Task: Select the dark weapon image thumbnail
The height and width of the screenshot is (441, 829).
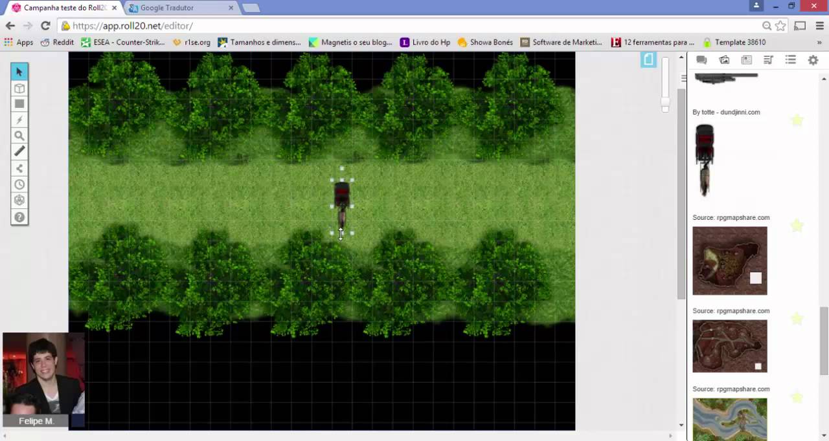Action: (x=726, y=78)
